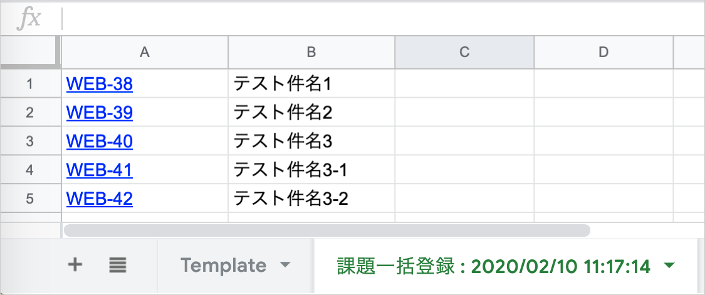This screenshot has width=705, height=295.
Task: Select the 課題一括登録 sheet tab
Action: click(493, 266)
